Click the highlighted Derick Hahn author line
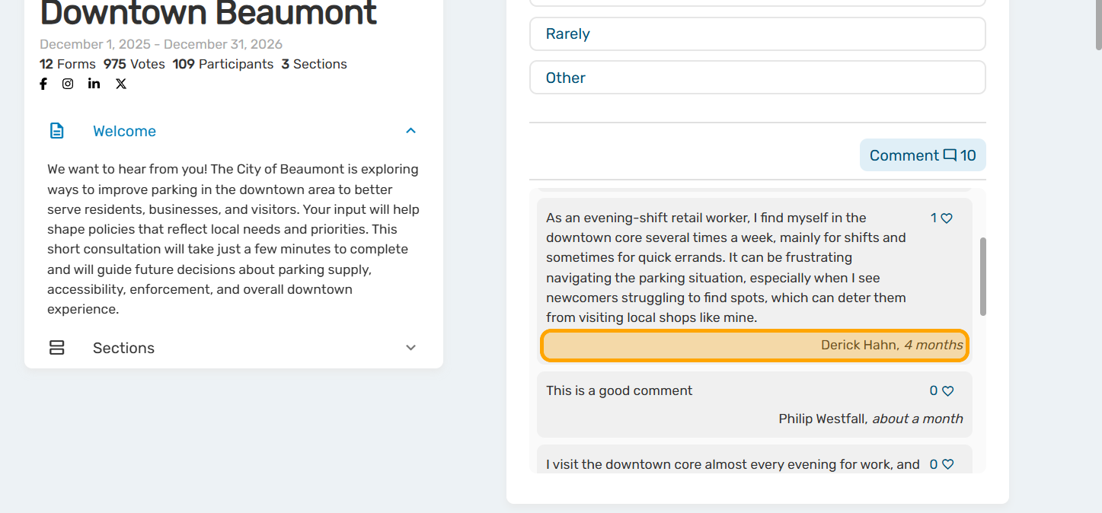Screen dimensions: 1102x513 (754, 346)
